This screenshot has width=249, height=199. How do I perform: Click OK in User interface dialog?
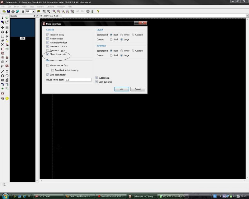pos(122,89)
